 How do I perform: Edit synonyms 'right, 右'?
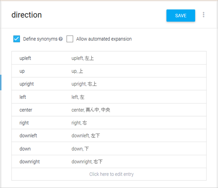[x=79, y=123]
